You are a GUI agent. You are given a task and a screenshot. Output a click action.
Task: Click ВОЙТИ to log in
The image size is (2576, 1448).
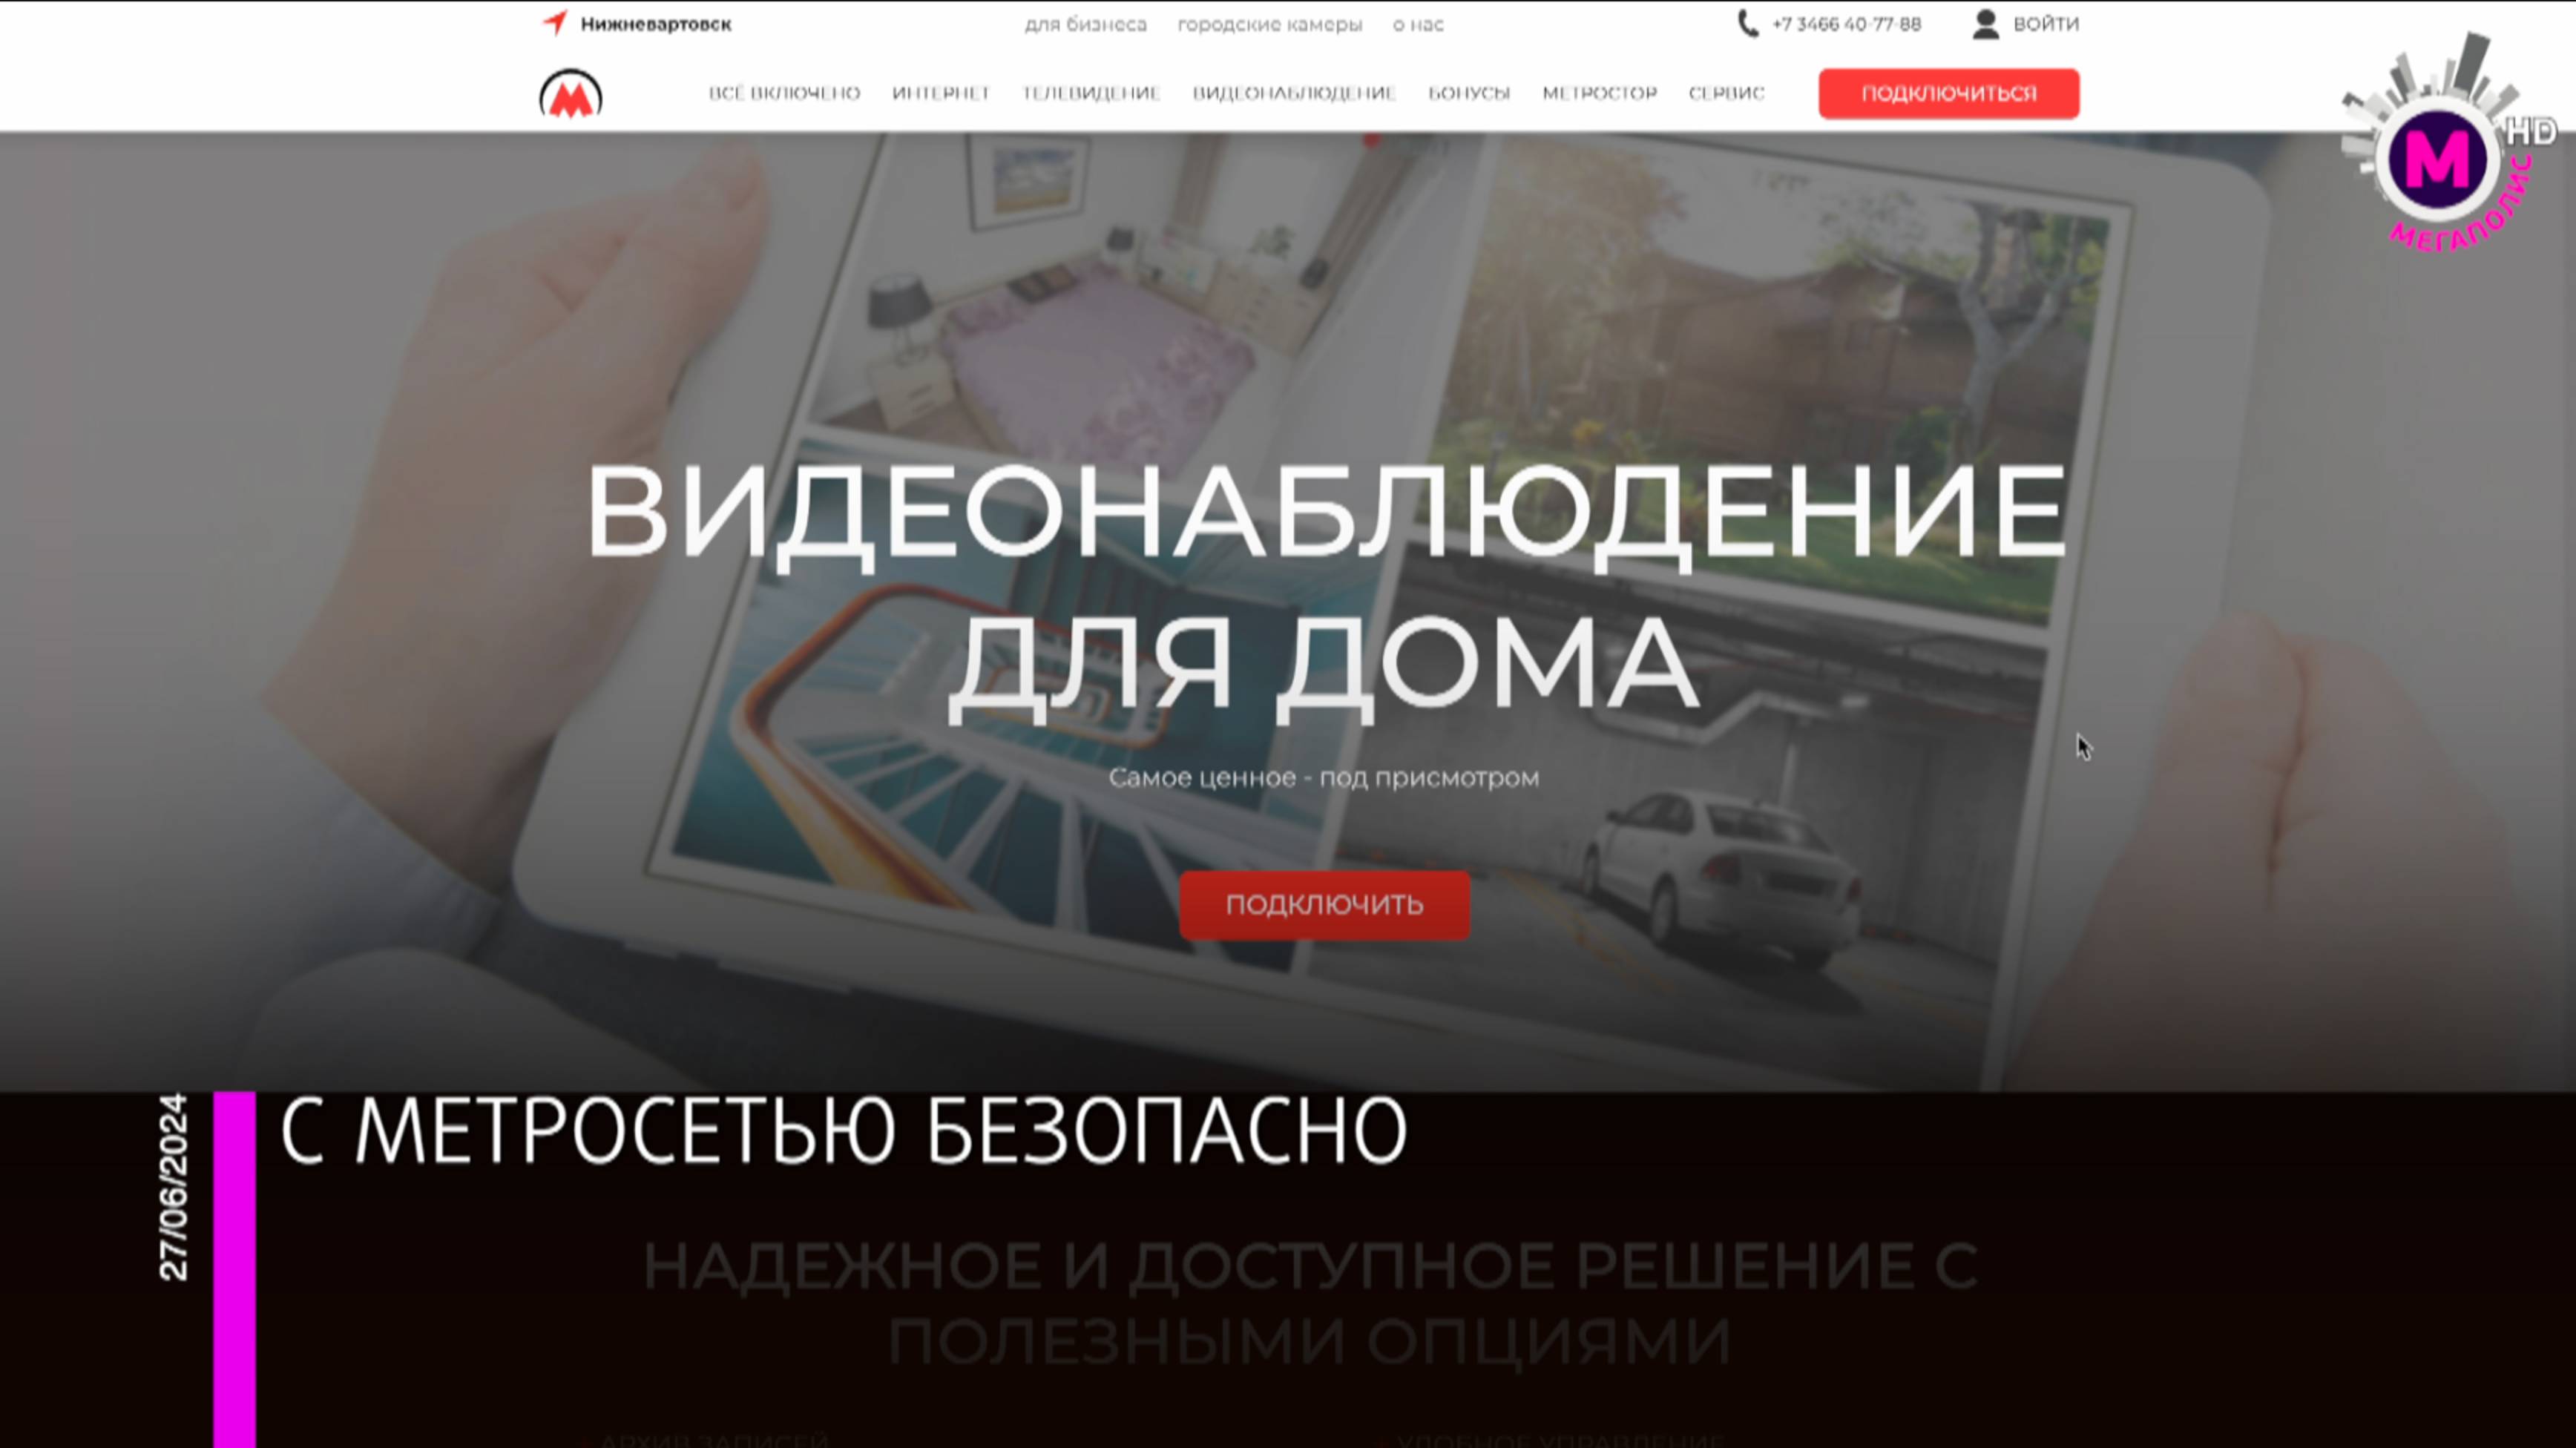tap(2045, 24)
